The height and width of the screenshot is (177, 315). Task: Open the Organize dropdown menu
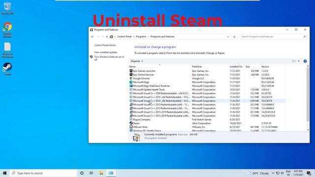(137, 61)
